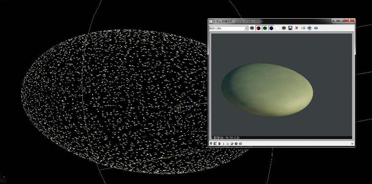Toggle the red channel button

pyautogui.click(x=258, y=28)
